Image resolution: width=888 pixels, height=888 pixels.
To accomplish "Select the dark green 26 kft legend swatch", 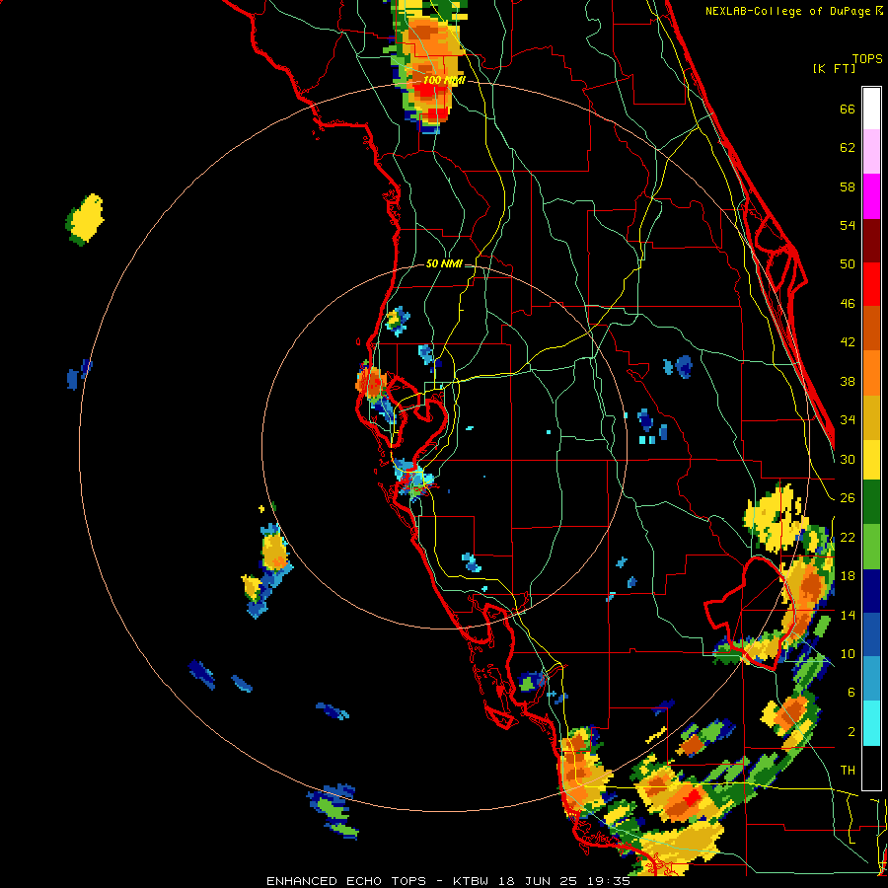I will click(x=871, y=502).
